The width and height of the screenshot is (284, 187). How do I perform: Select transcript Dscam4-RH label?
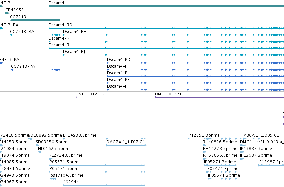(60, 45)
